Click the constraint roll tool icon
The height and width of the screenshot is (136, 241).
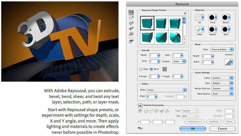(x=151, y=111)
